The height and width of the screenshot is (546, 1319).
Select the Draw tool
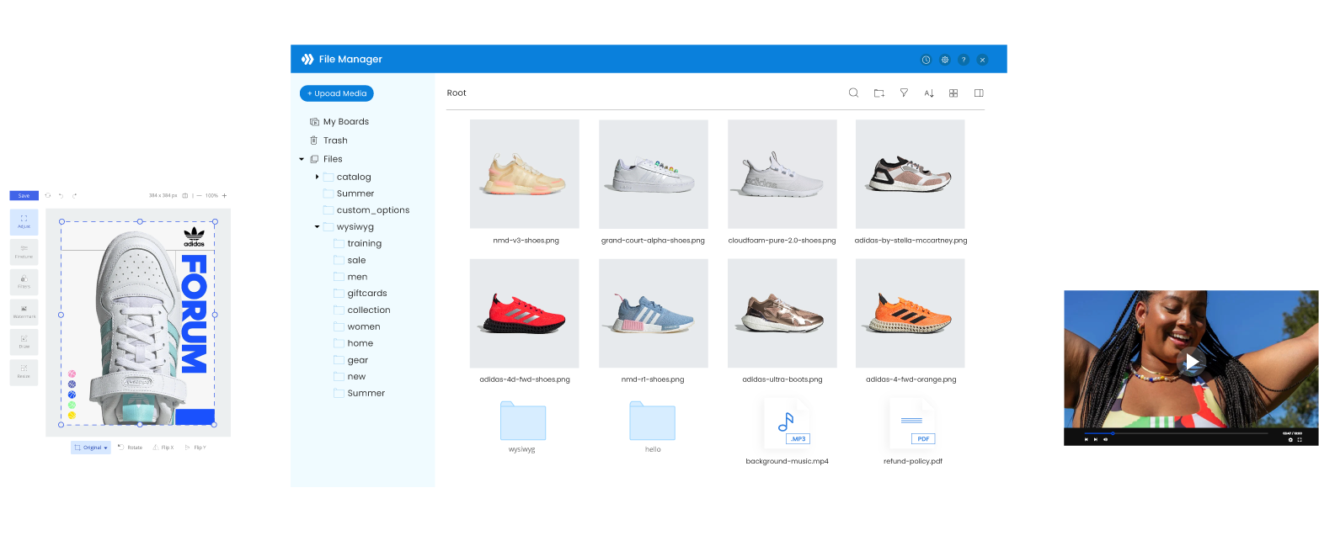[24, 341]
